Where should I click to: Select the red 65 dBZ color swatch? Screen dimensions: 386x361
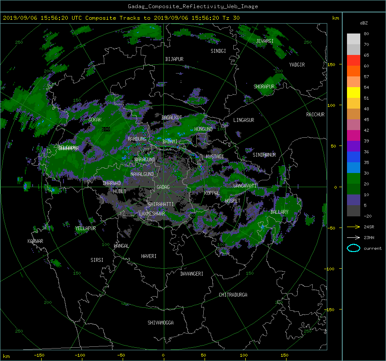click(x=353, y=60)
